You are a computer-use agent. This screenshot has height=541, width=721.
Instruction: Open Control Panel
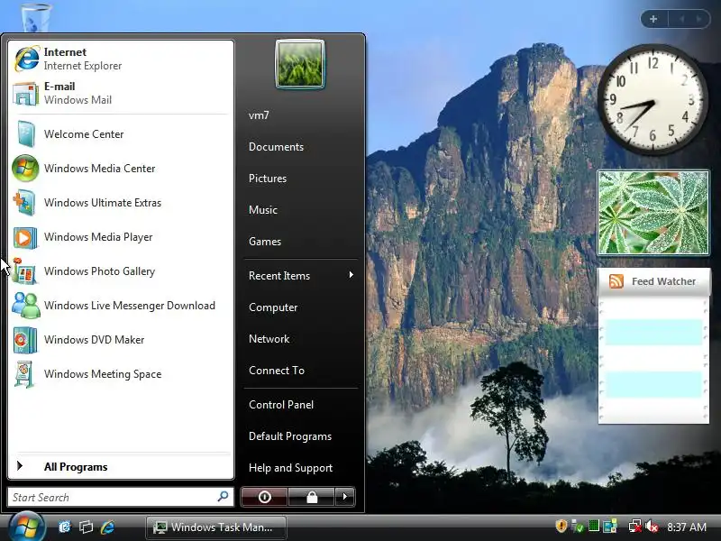(281, 404)
